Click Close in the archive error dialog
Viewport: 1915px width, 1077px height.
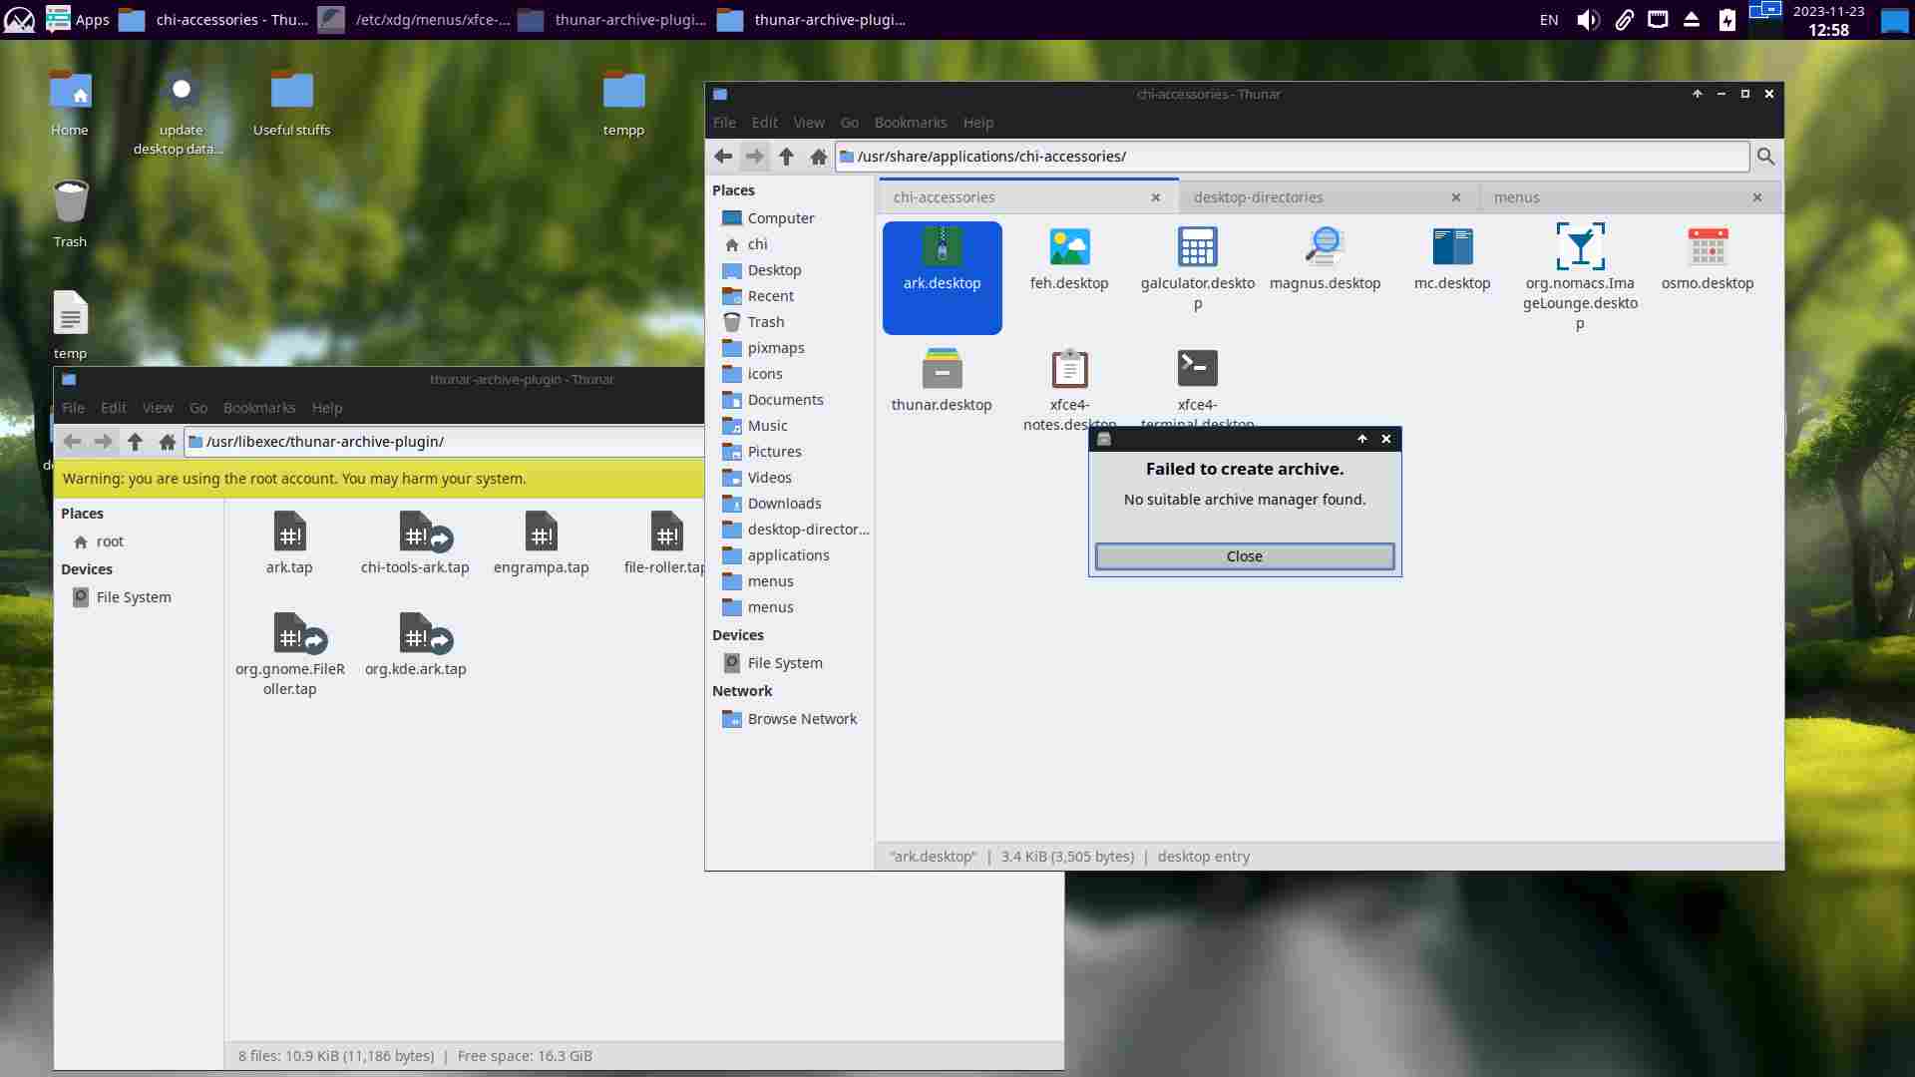click(x=1244, y=556)
